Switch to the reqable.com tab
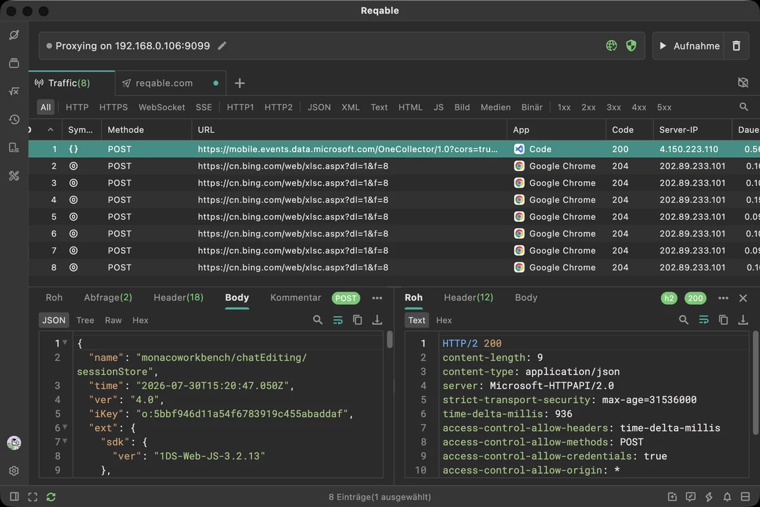This screenshot has width=760, height=507. coord(170,83)
